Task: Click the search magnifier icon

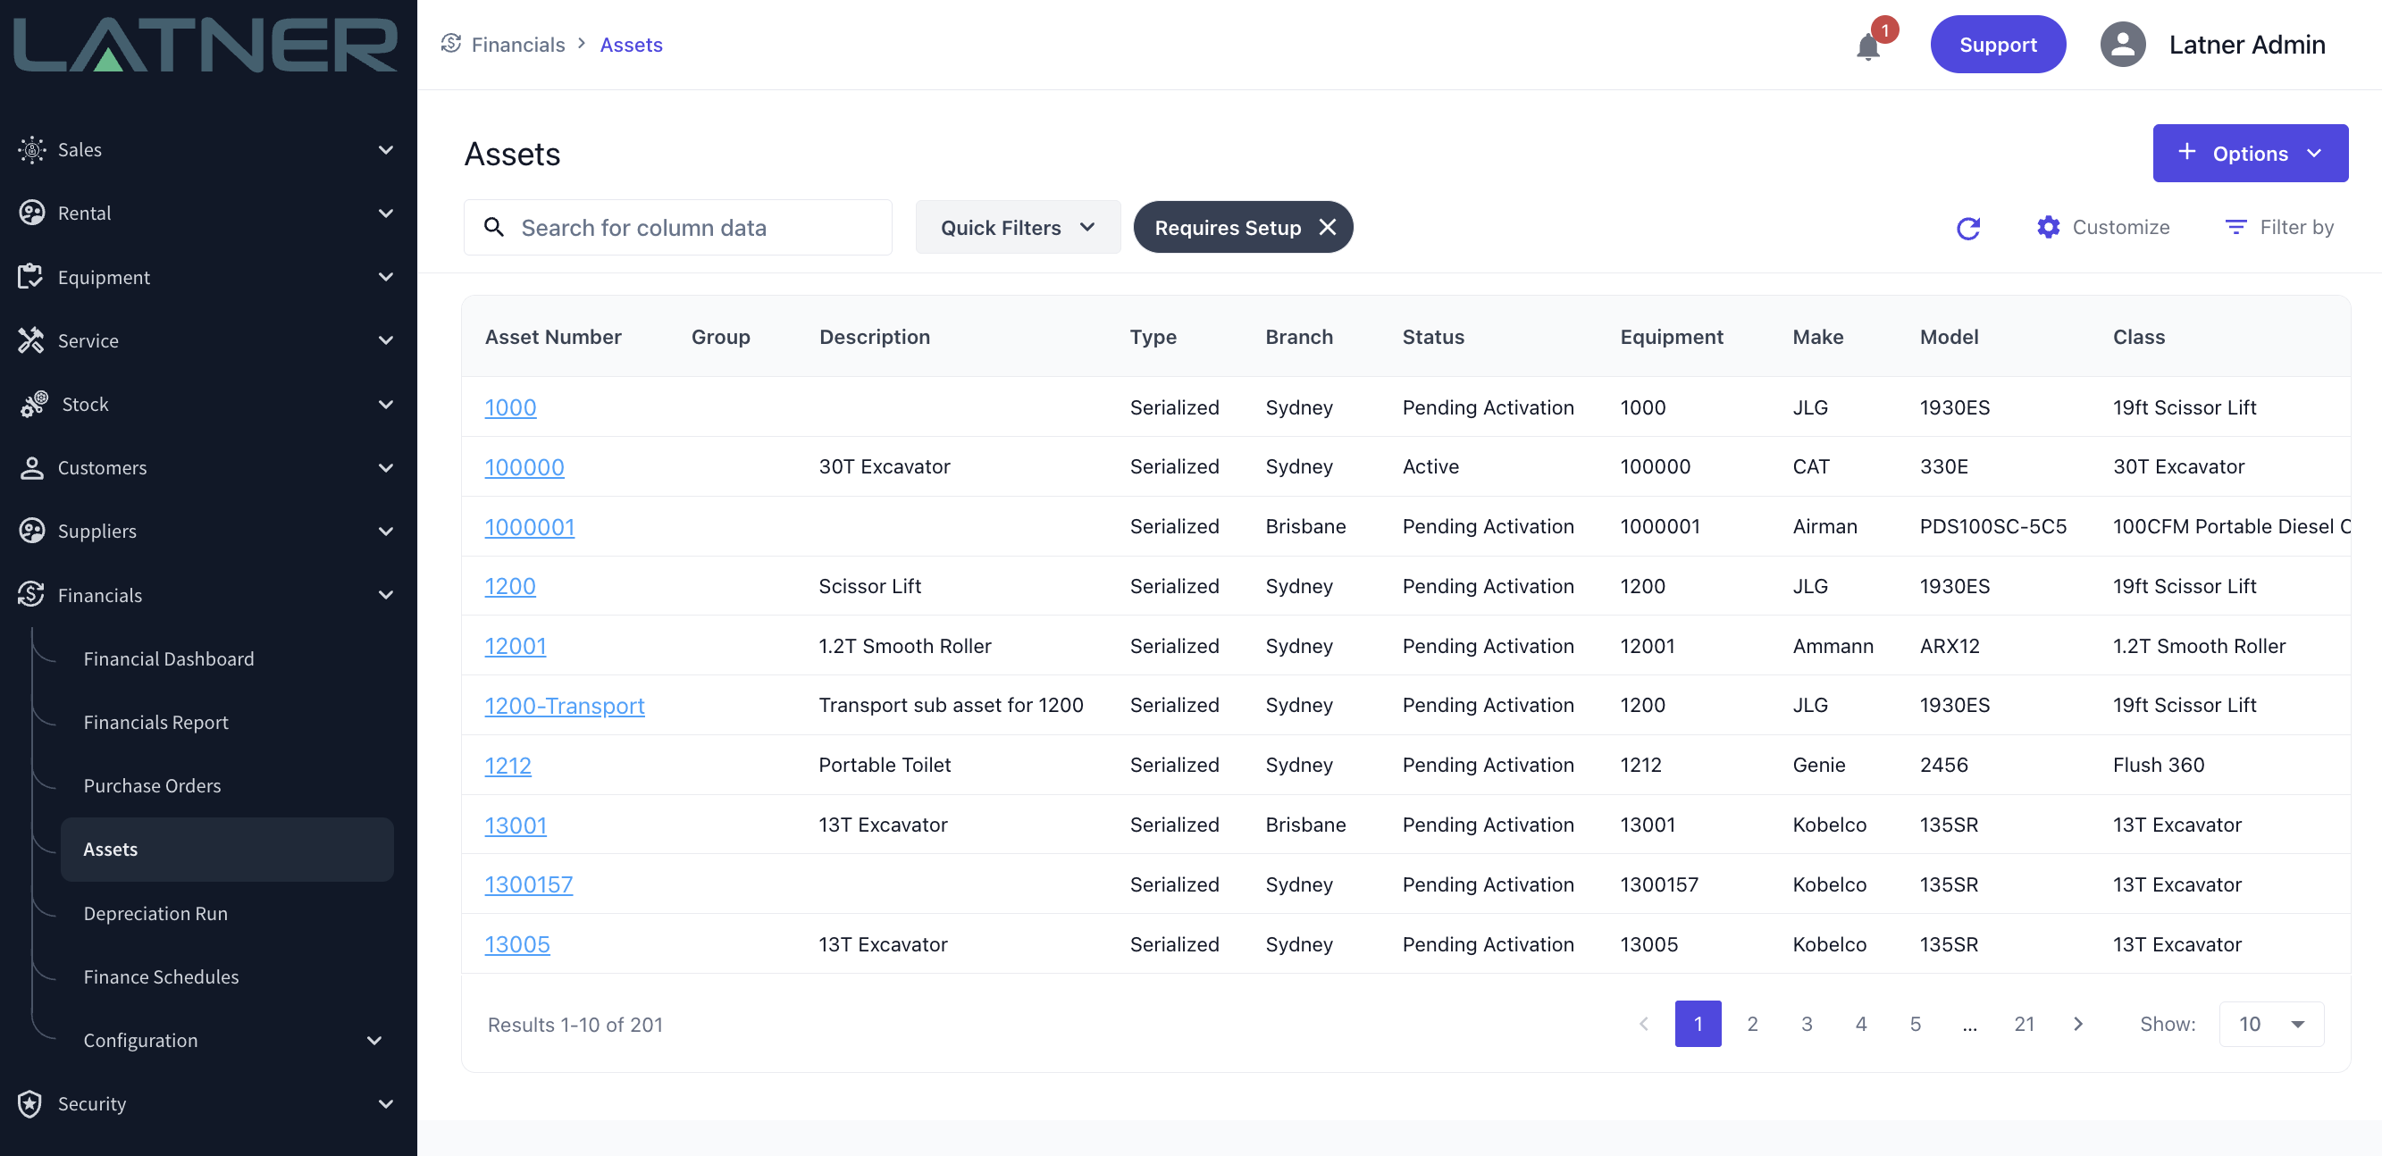Action: click(x=495, y=228)
